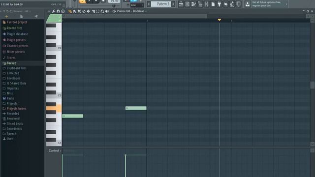Select the first green note in piano roll
This screenshot has height=177, width=315.
[x=72, y=116]
